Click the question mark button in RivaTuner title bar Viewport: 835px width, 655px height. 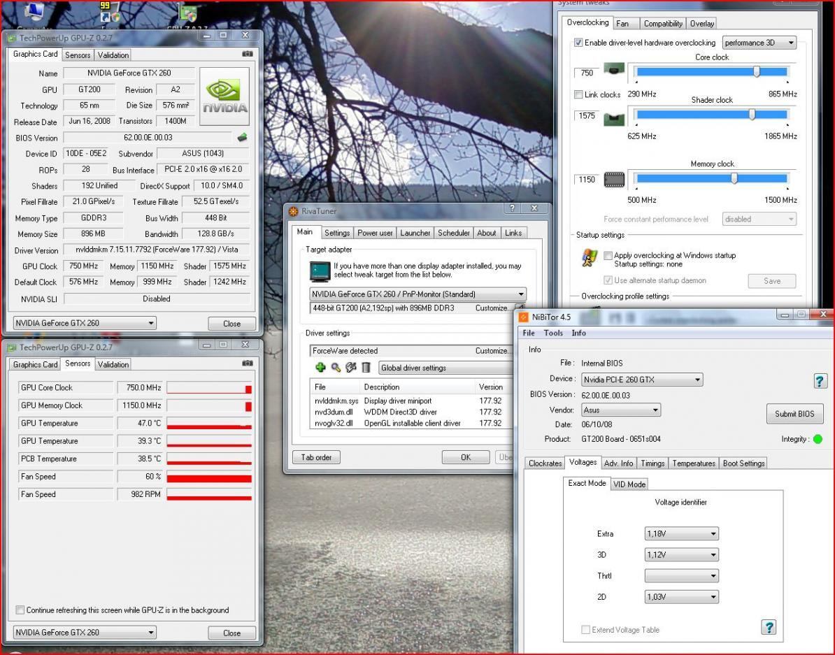click(513, 208)
